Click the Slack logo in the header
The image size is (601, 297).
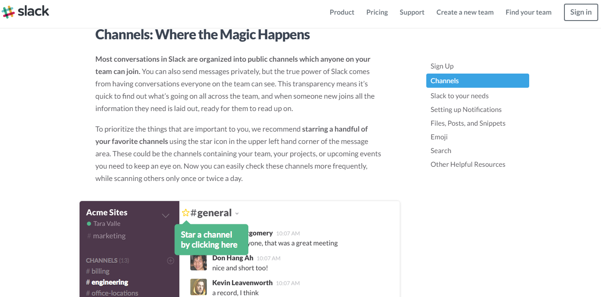pyautogui.click(x=25, y=11)
